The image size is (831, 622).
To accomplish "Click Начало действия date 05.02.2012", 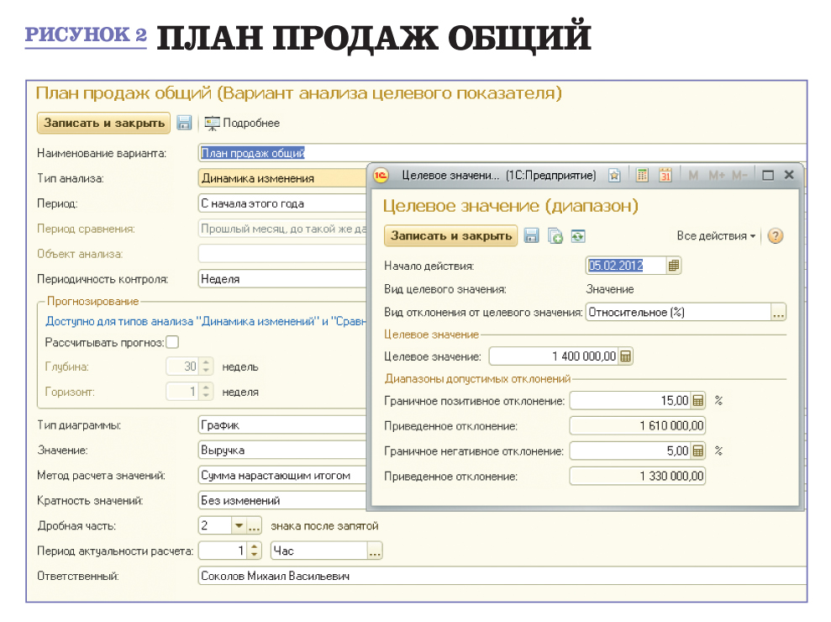I will point(626,265).
